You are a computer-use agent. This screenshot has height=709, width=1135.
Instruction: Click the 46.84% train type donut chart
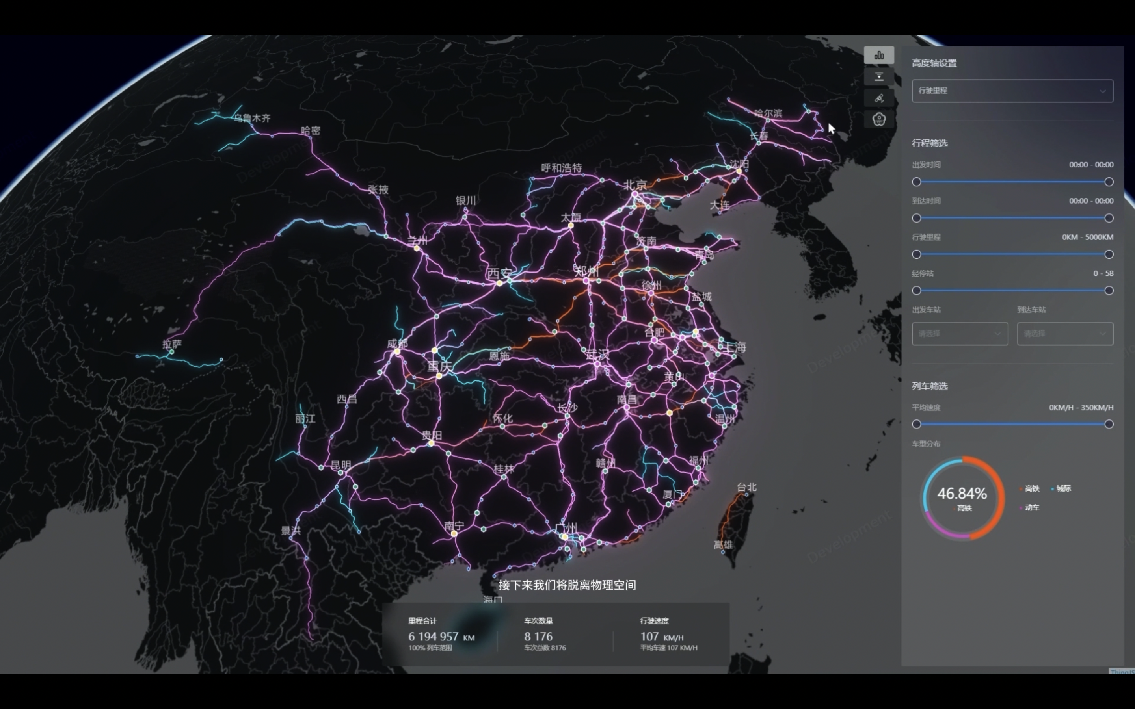pyautogui.click(x=963, y=498)
